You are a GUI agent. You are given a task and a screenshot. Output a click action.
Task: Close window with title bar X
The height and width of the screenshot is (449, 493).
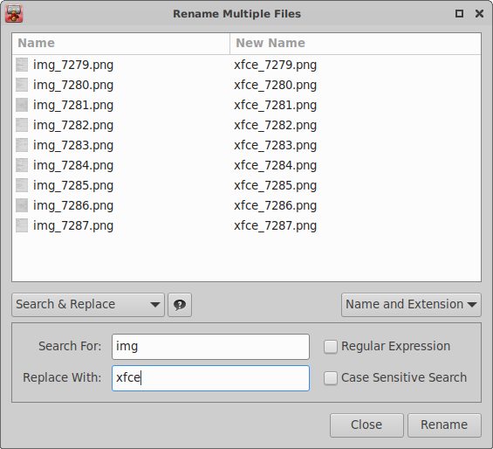(x=480, y=13)
